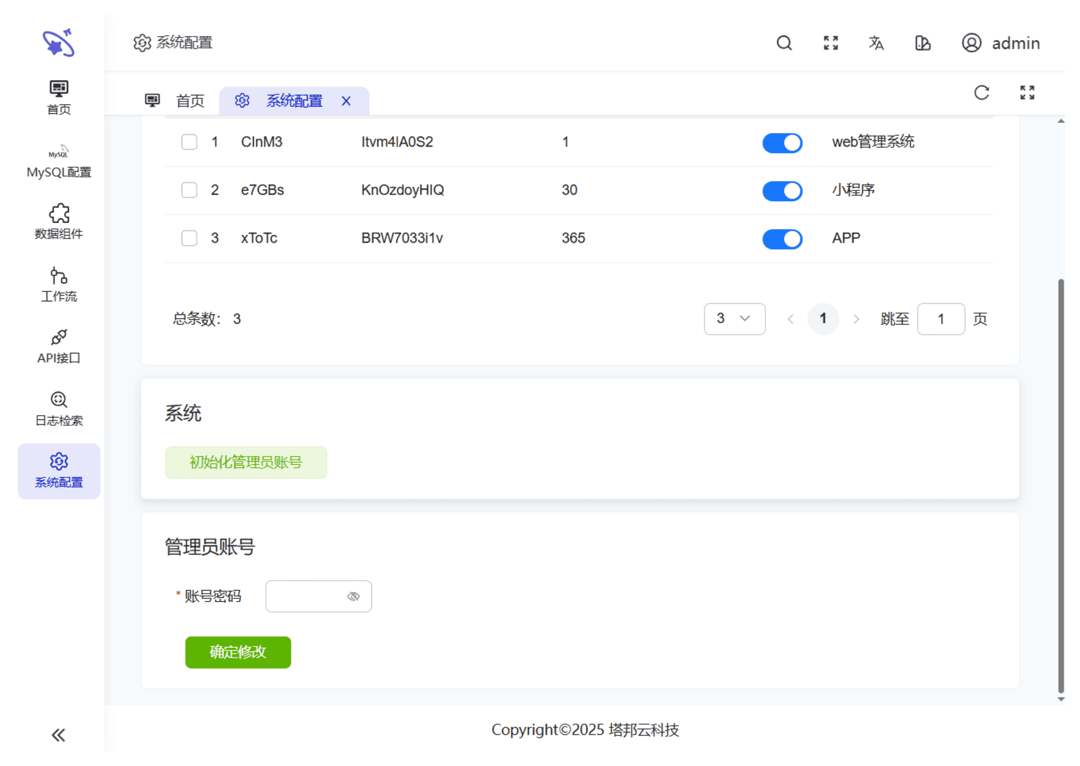
Task: Check the checkbox for row ClnM3
Action: coord(189,142)
